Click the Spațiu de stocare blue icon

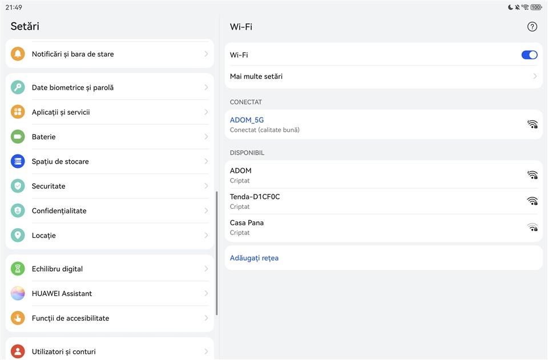point(18,161)
